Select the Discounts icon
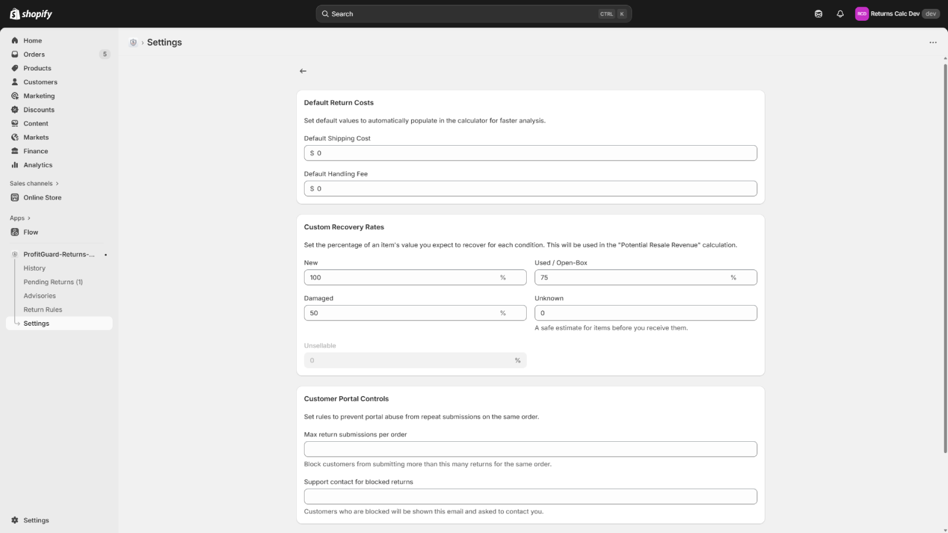948x533 pixels. tap(14, 109)
